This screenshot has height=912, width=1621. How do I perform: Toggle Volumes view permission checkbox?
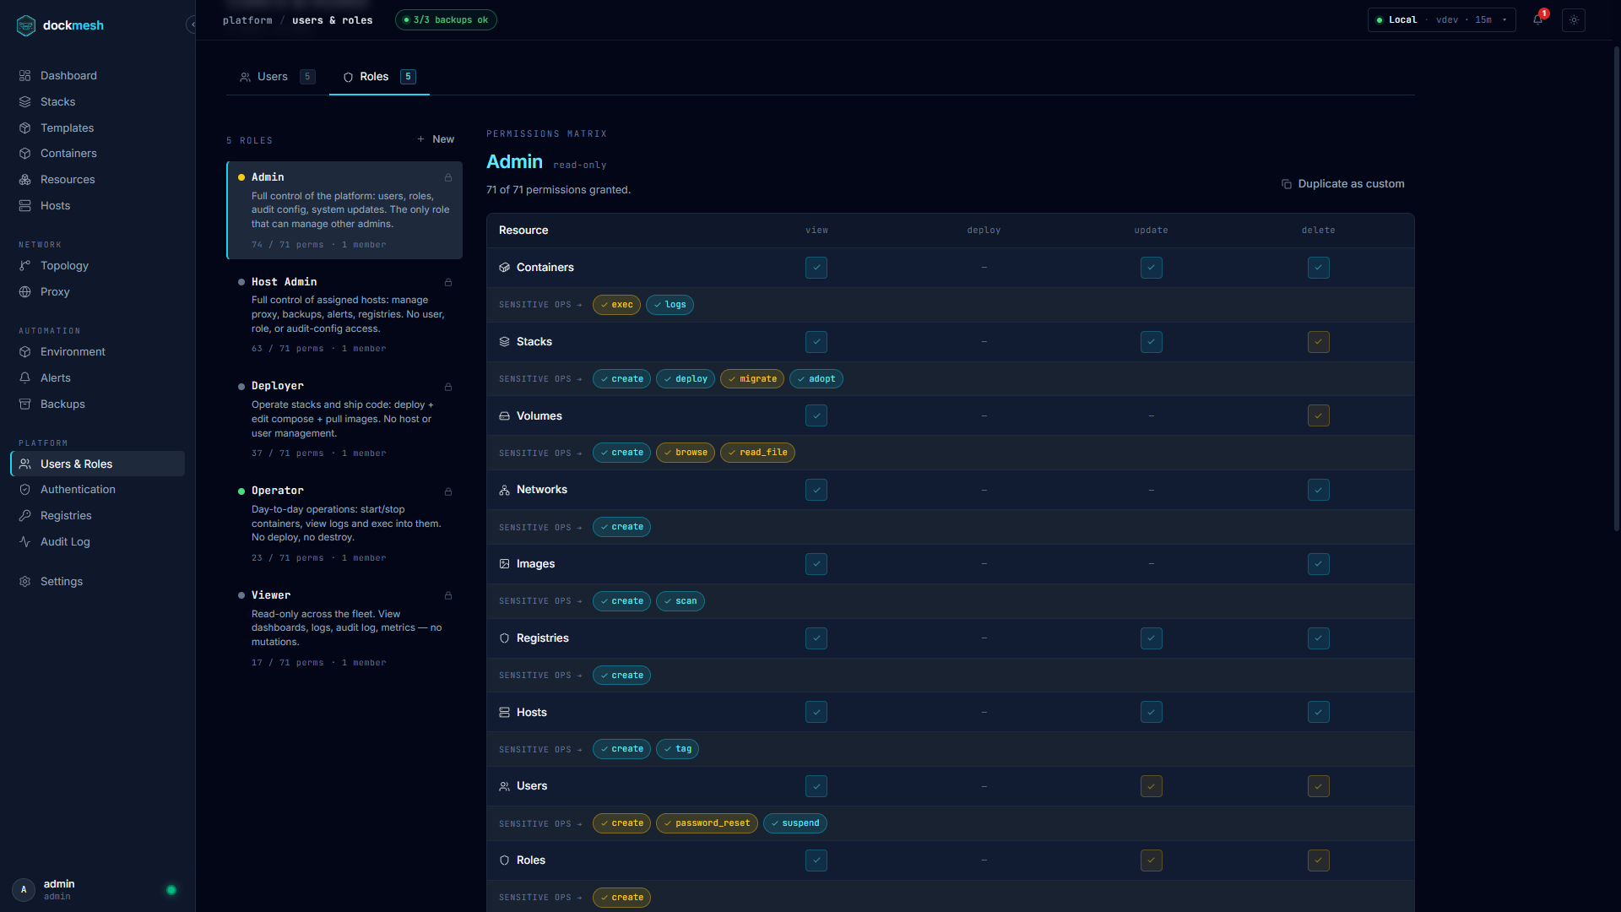(816, 415)
